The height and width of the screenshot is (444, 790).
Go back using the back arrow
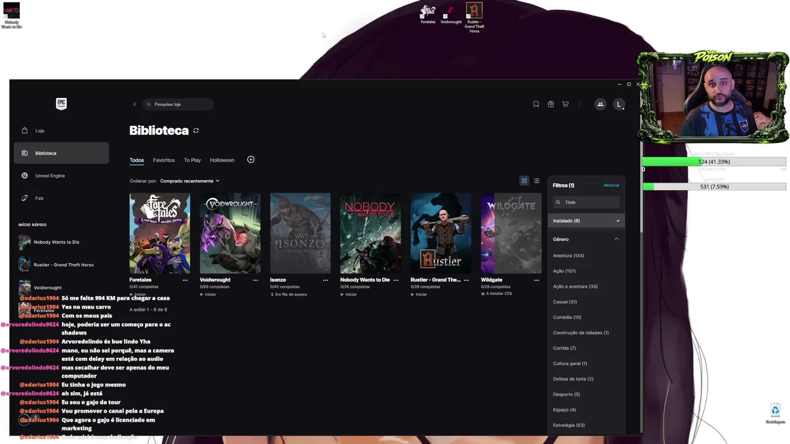coord(135,104)
